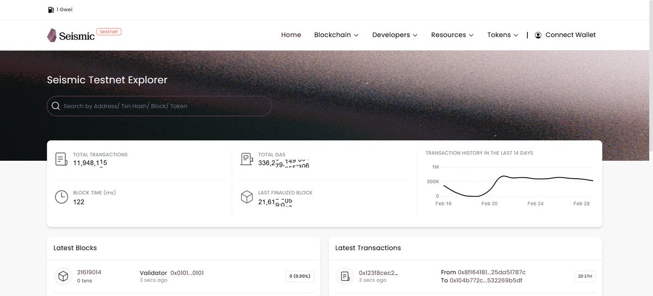The width and height of the screenshot is (653, 296).
Task: Click the transaction icon next to 0x123f8cec2
Action: click(345, 276)
